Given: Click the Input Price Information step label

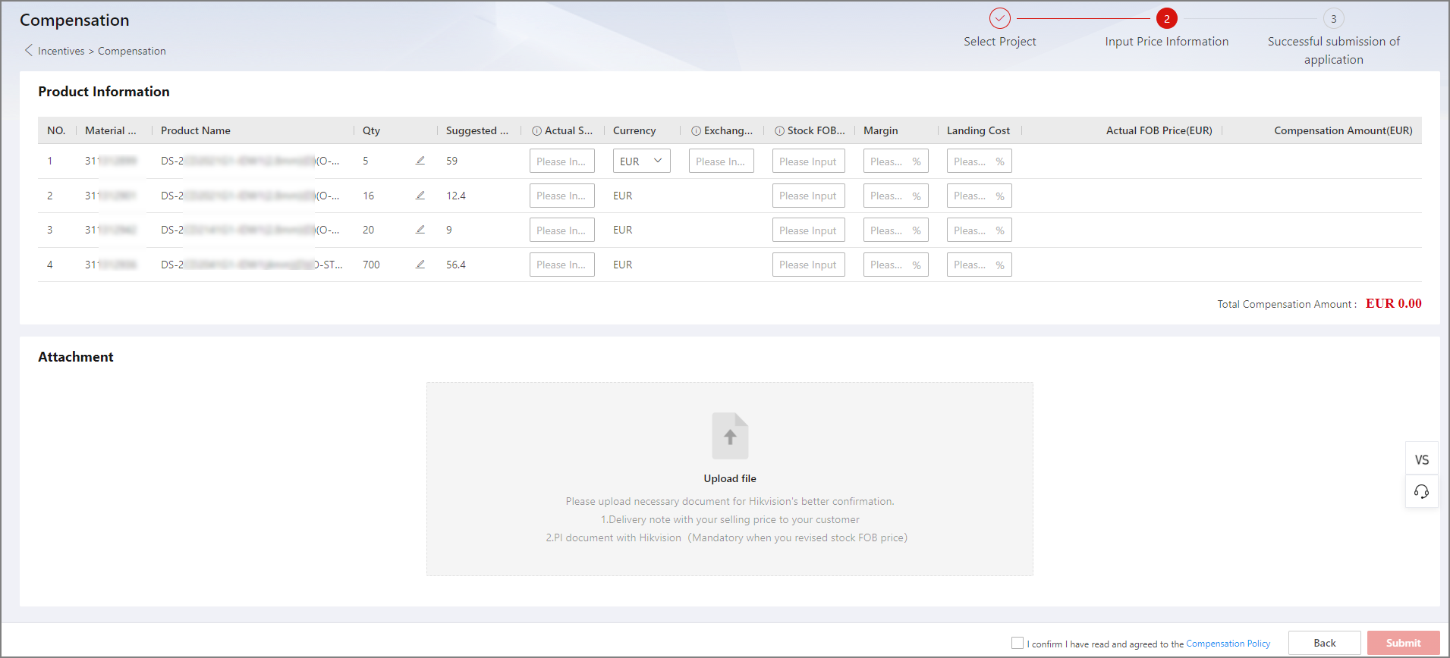Looking at the screenshot, I should point(1167,42).
